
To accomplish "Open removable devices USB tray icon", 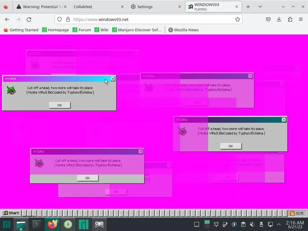I will tap(261, 224).
